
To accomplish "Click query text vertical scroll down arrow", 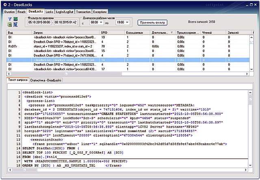I will point(250,165).
